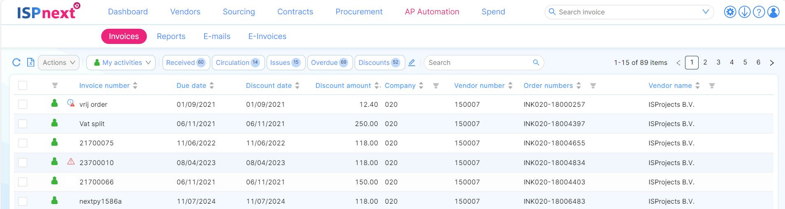Switch to the E-mails tab

click(x=217, y=36)
